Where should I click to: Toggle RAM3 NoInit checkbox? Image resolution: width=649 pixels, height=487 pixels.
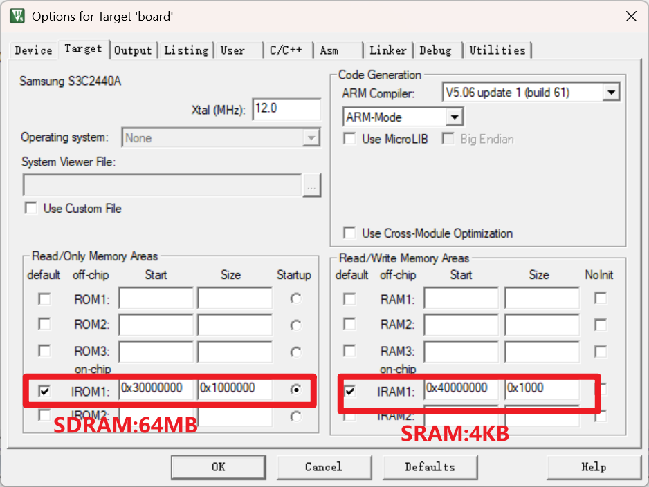coord(601,352)
